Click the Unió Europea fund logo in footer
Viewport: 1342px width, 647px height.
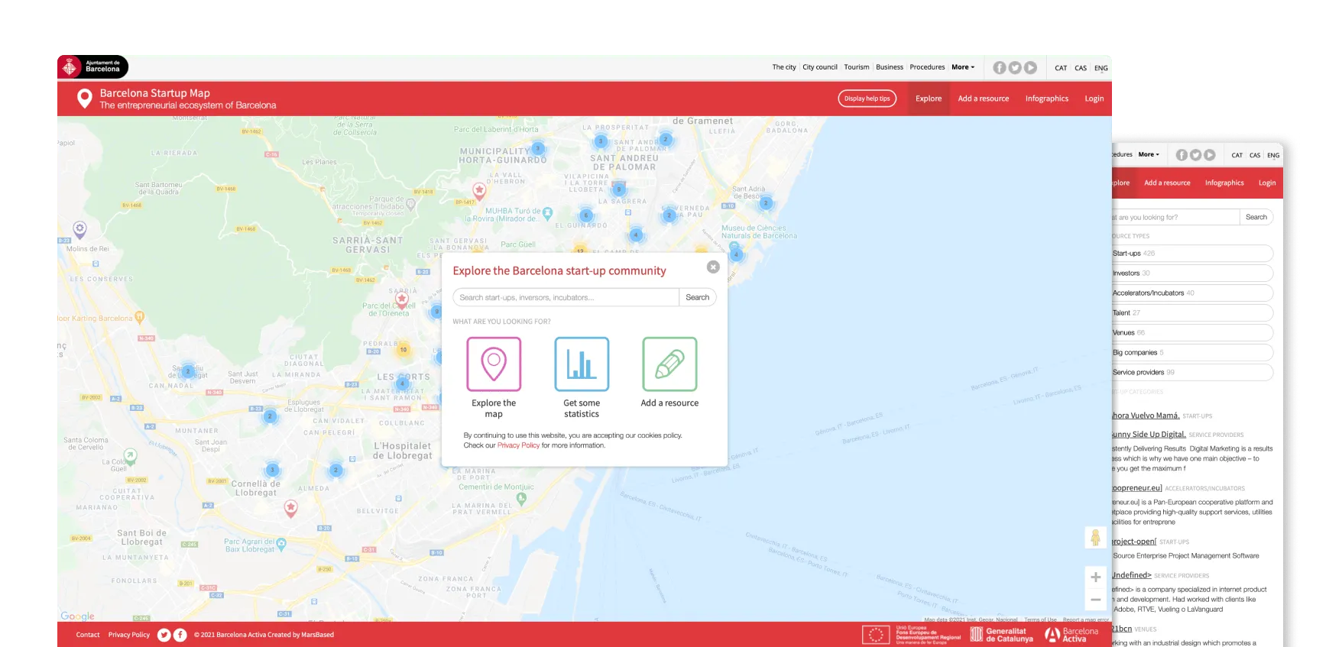click(912, 635)
